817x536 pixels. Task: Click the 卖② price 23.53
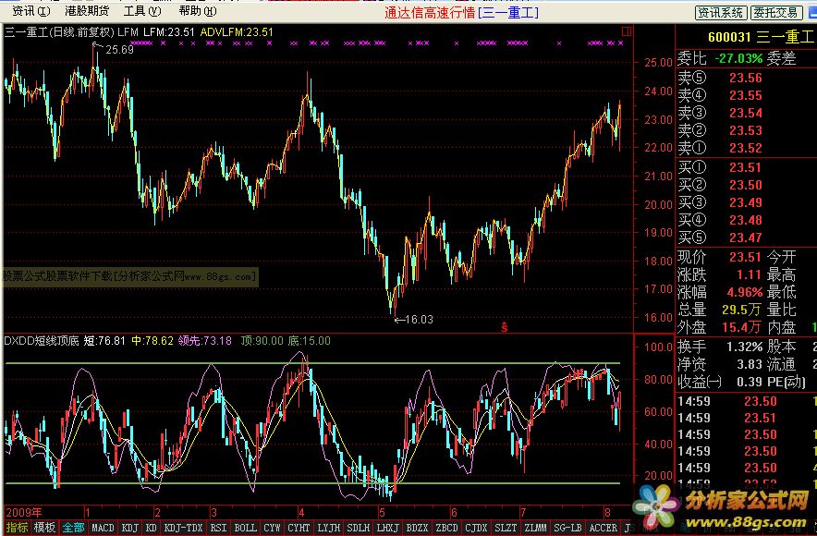click(746, 130)
